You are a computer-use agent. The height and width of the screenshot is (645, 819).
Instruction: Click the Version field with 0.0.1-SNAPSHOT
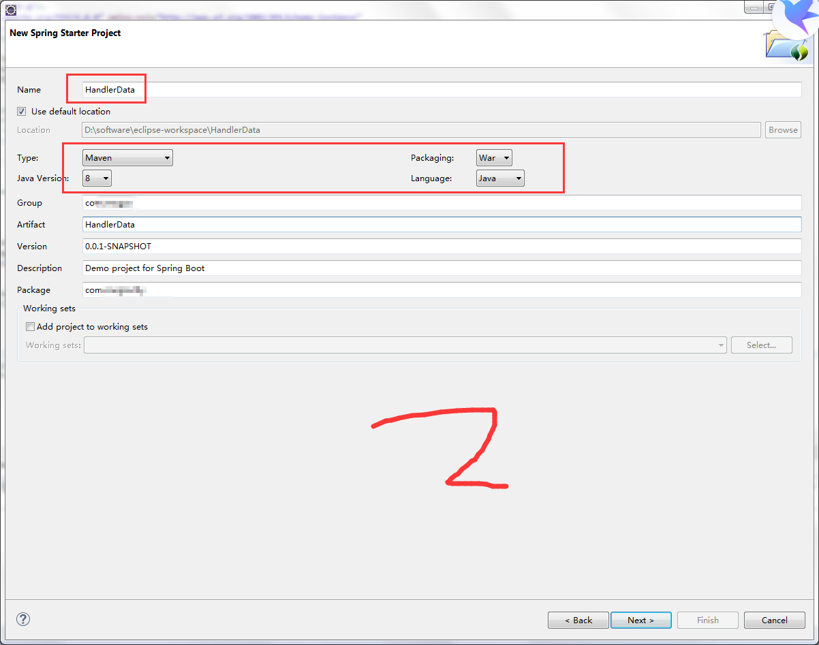point(442,247)
